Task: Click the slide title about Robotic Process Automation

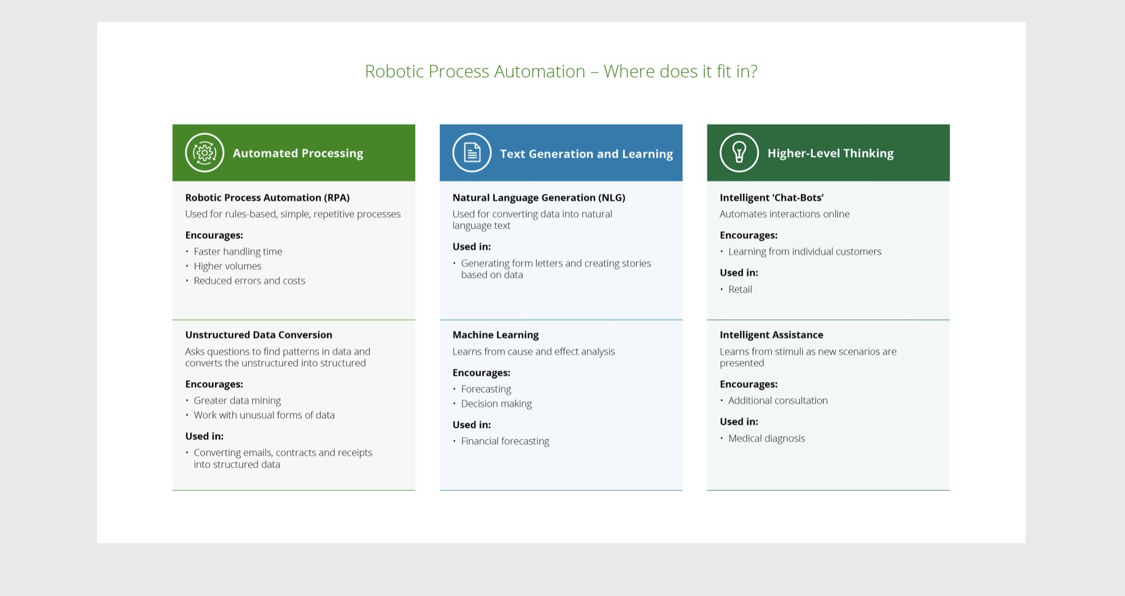Action: click(561, 71)
